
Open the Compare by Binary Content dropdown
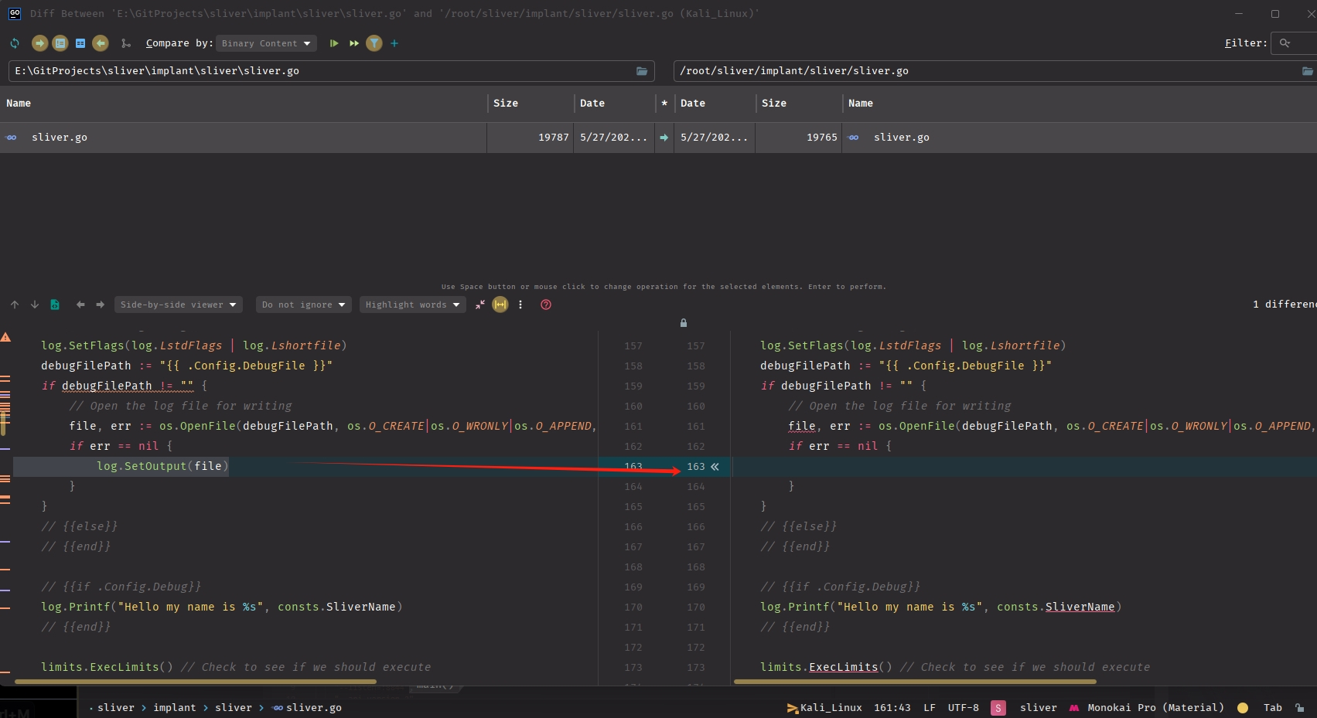(x=266, y=43)
